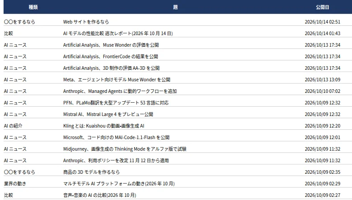
Task: Open '音声・音楽の AI の比較(2026 年 10 月)'
Action: (x=99, y=195)
